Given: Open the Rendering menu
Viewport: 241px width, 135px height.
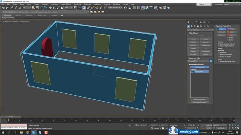Looking at the screenshot, I should [77, 4].
